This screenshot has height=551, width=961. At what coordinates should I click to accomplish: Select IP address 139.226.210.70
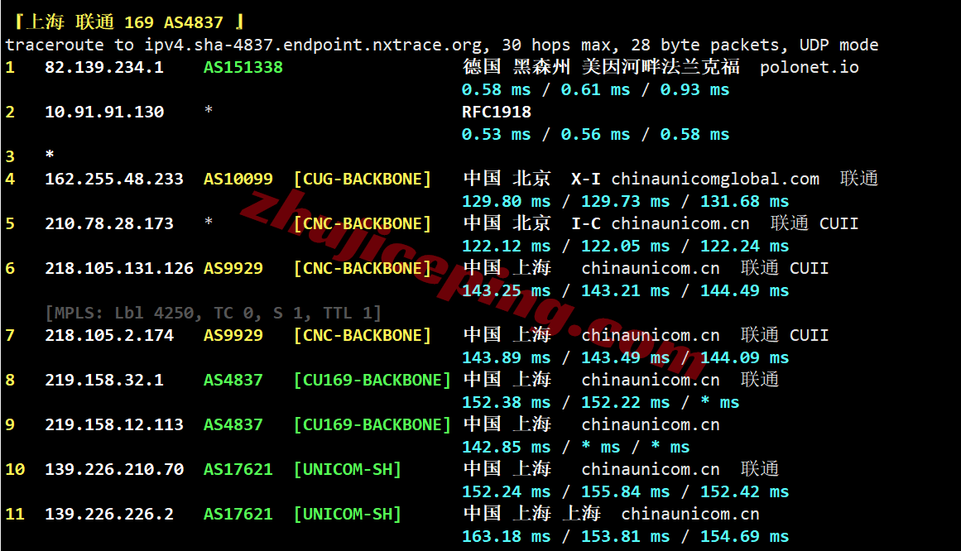point(114,469)
